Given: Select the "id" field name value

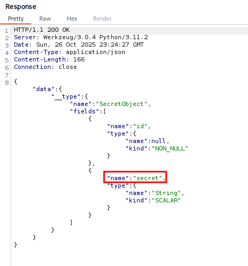Looking at the screenshot, I should [x=140, y=126].
